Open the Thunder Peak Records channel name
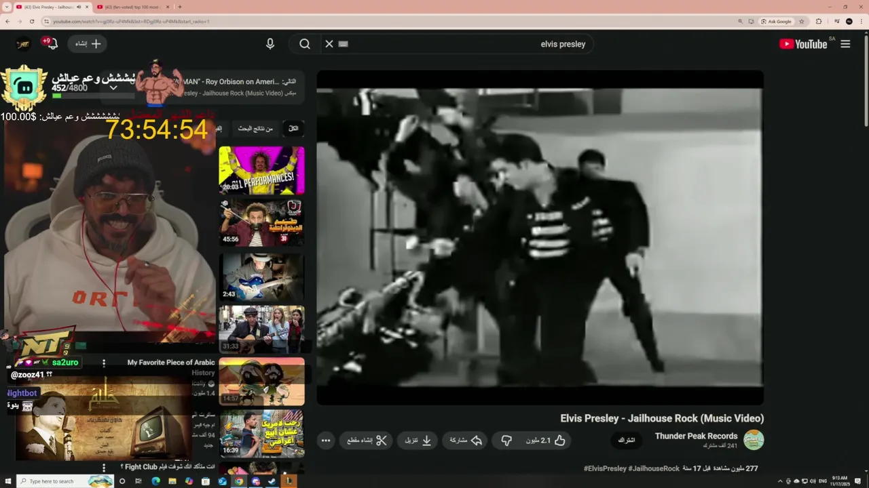Viewport: 869px width, 488px height. pos(696,436)
